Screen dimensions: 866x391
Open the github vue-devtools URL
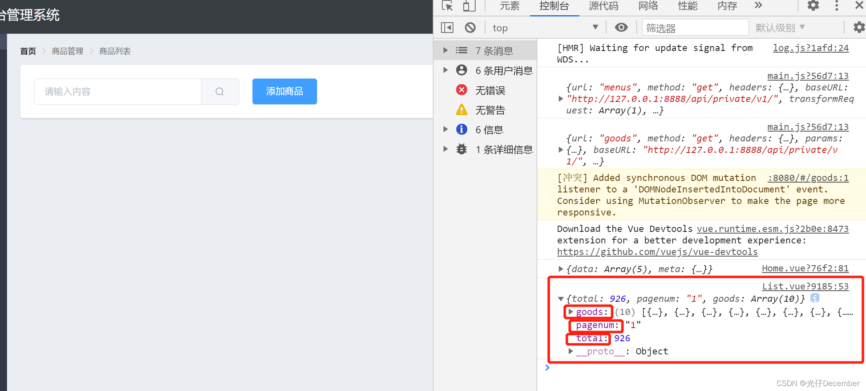(657, 252)
